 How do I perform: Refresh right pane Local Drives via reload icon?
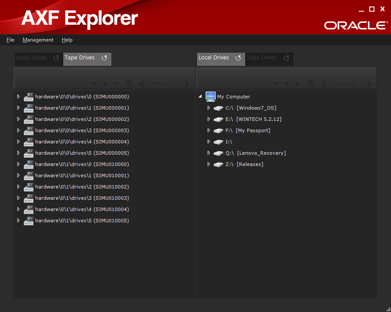[238, 58]
